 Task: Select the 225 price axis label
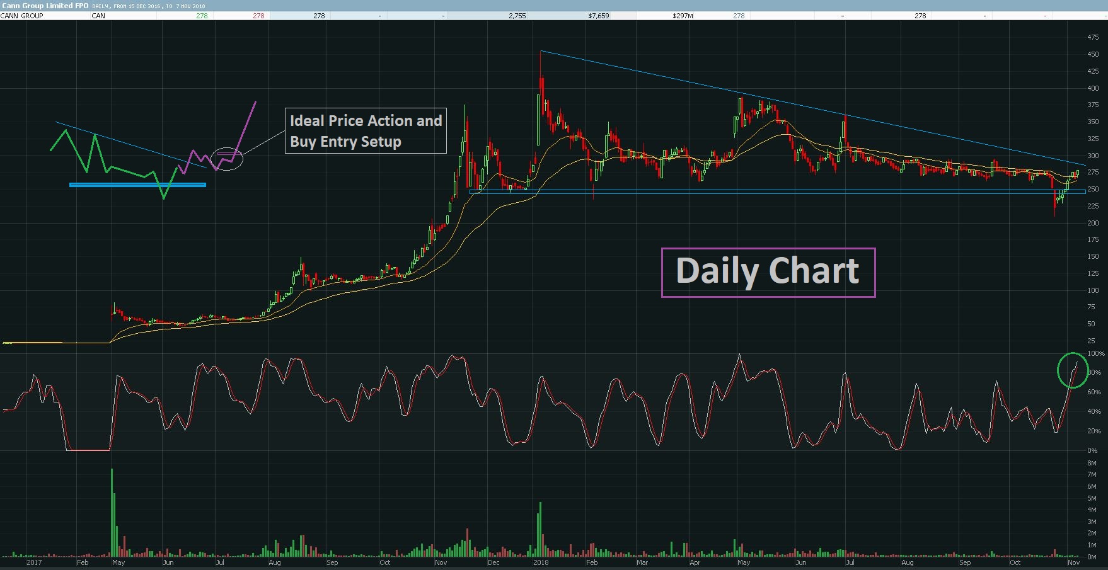pos(1093,207)
